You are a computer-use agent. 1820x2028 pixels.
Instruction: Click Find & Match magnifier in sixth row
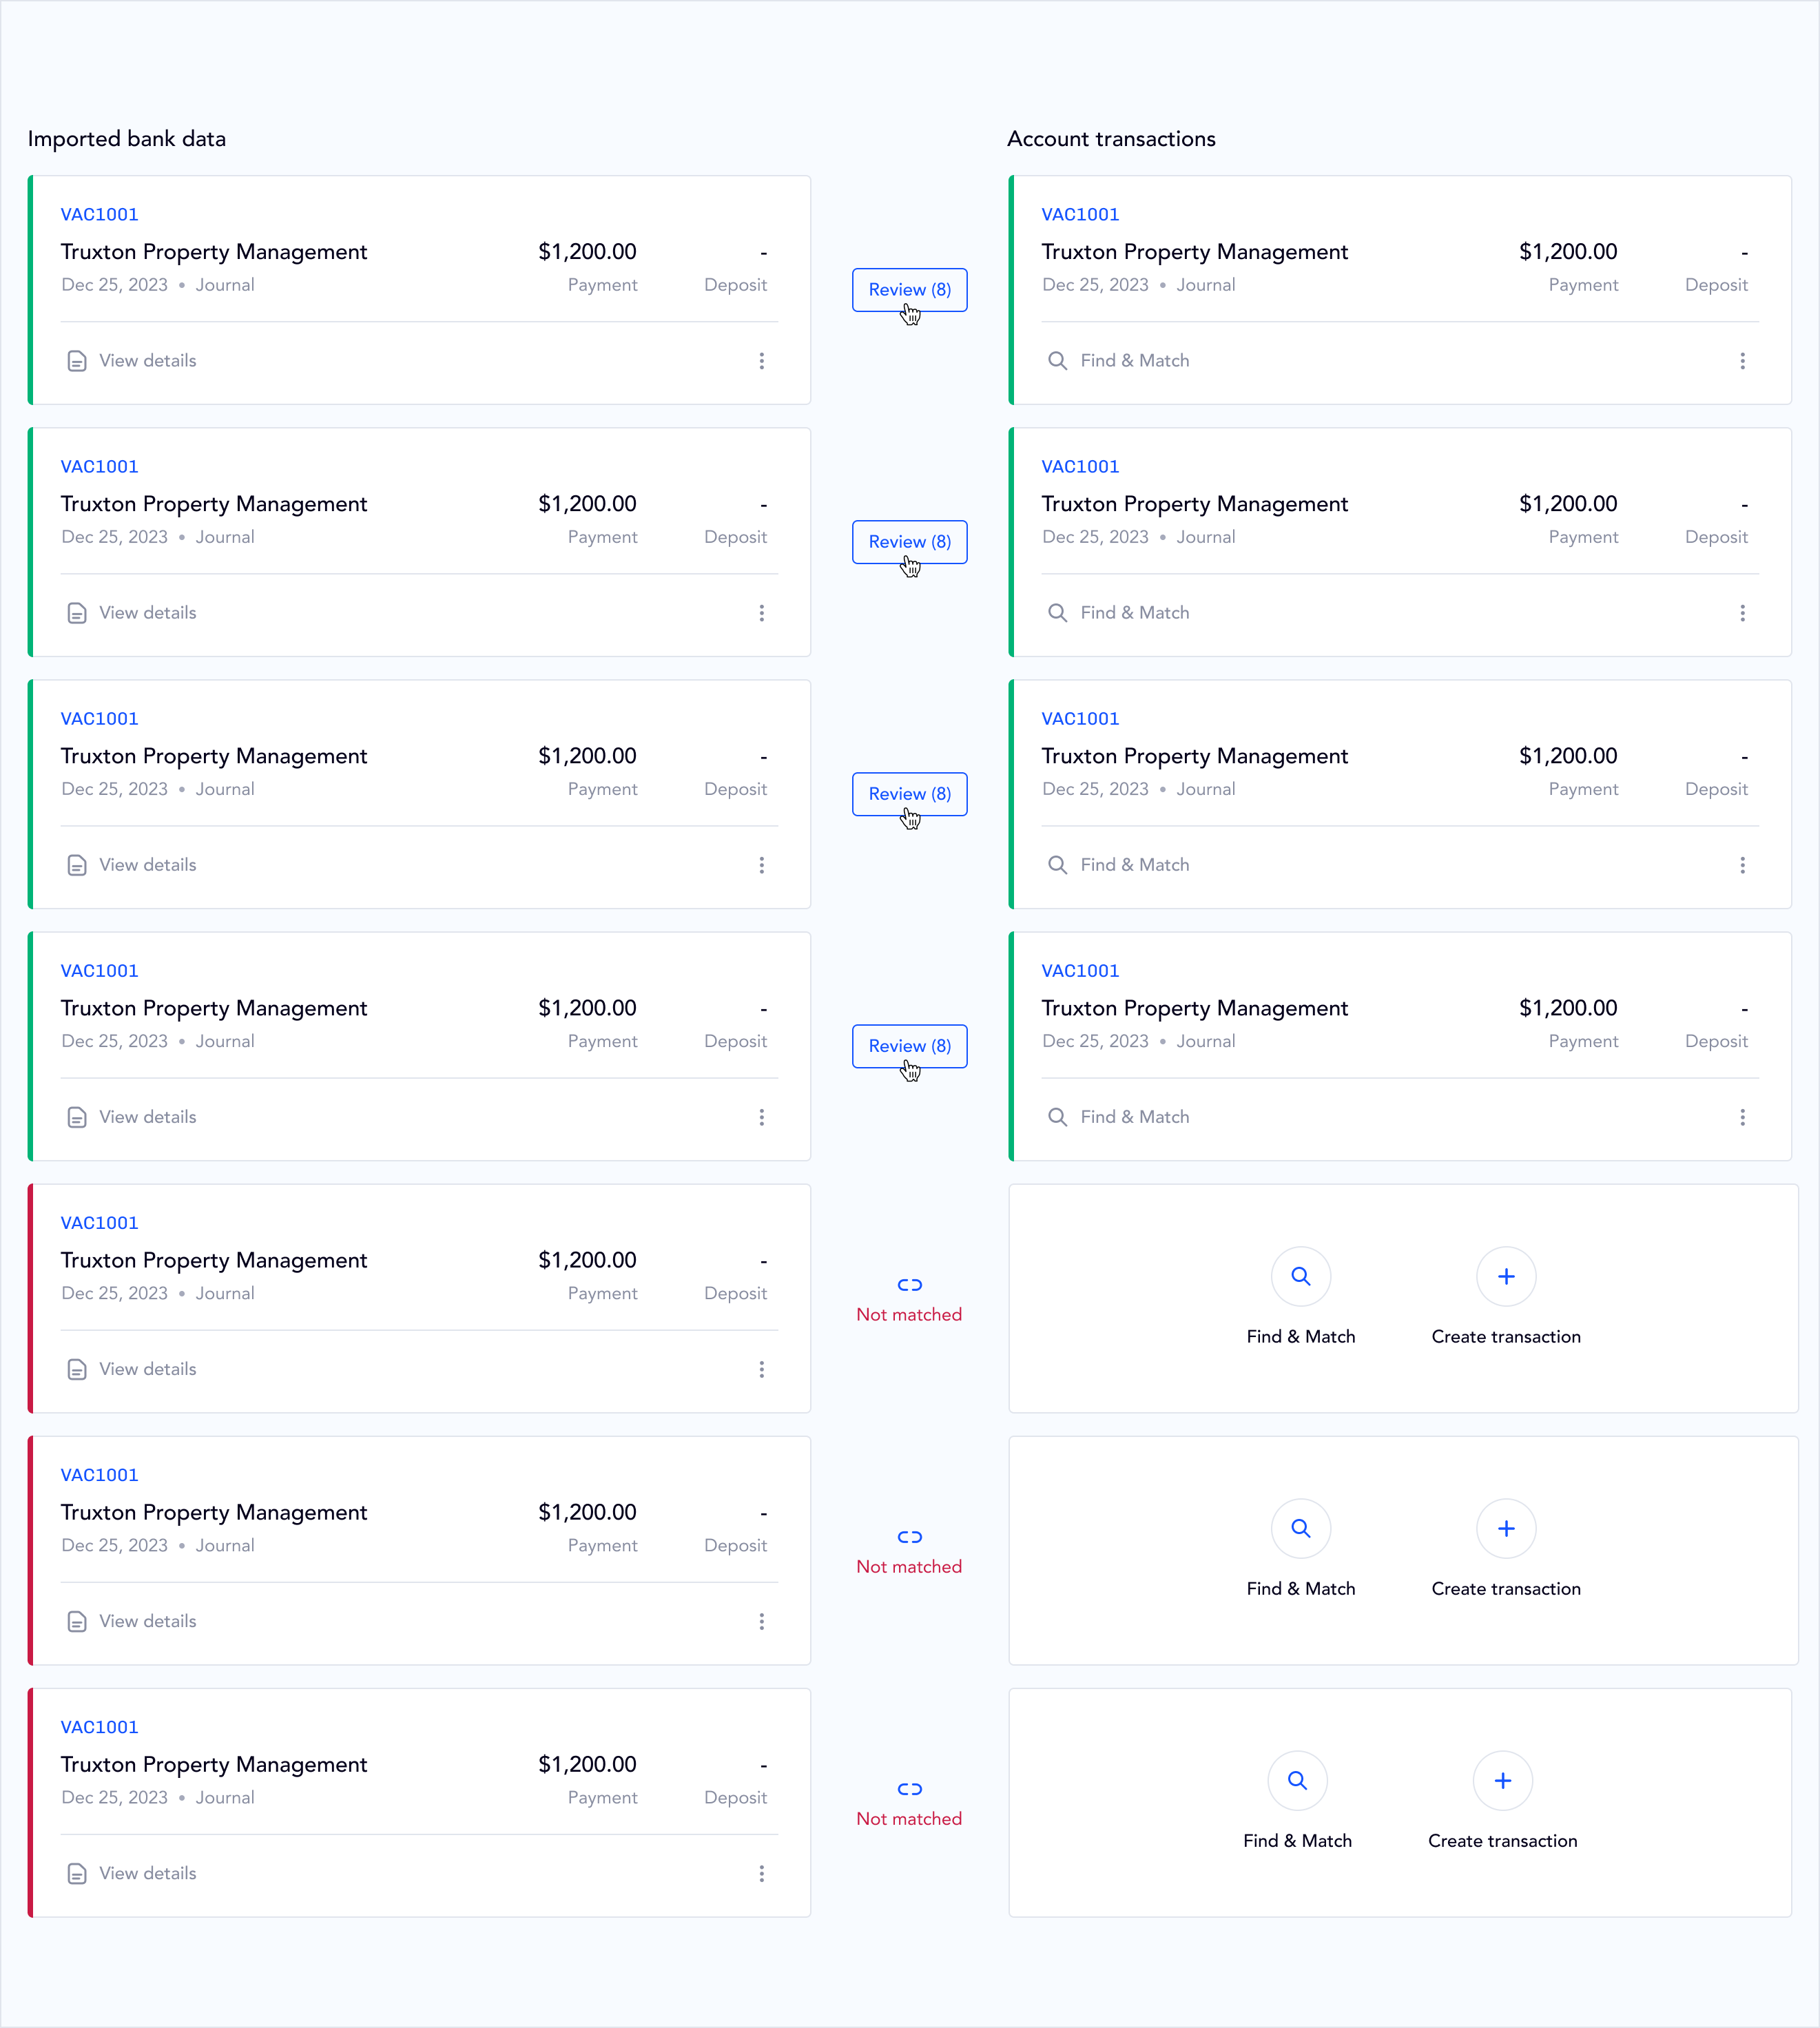[1300, 1528]
